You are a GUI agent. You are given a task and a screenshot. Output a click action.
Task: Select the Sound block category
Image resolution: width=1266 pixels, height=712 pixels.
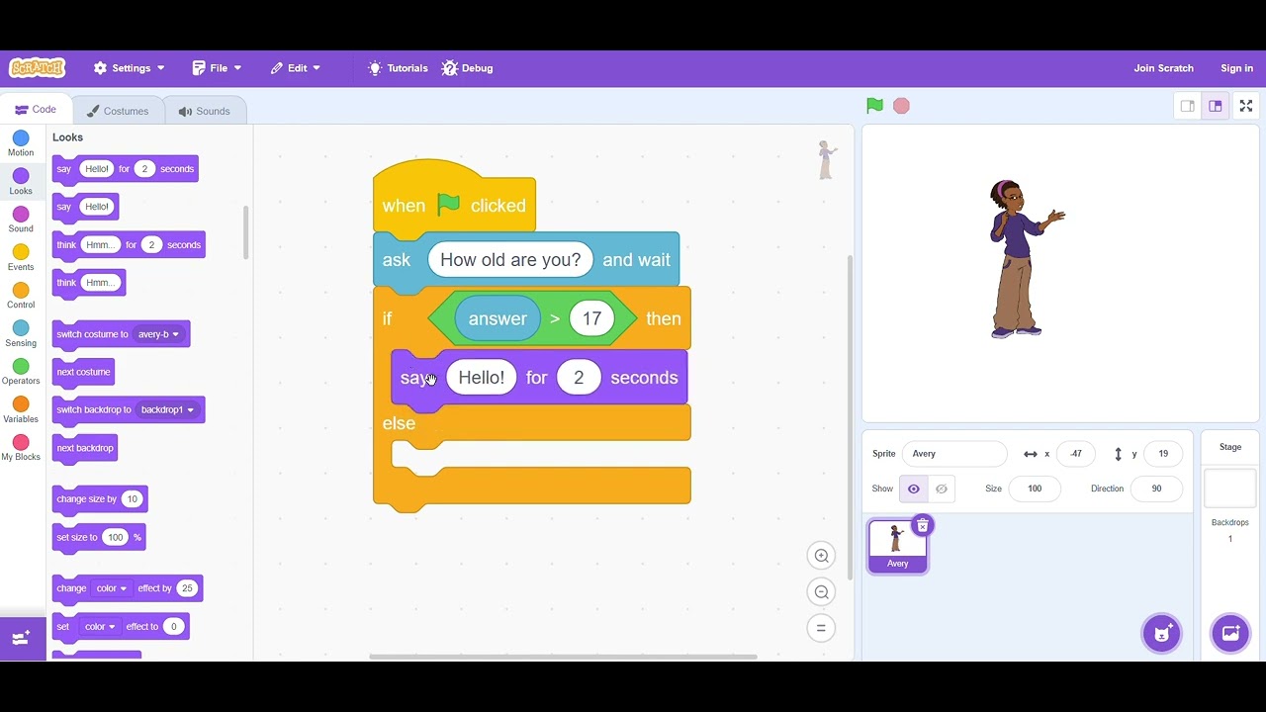(21, 220)
